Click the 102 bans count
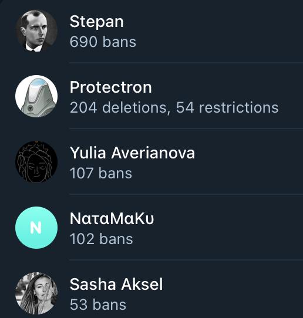Screen dimensions: 303x318 (x=101, y=239)
